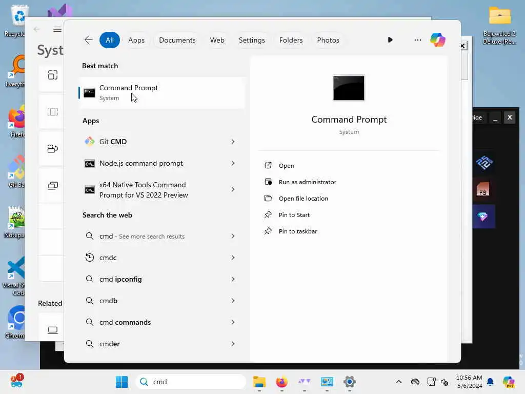
Task: Click the play arrow icon in search header
Action: [390, 40]
